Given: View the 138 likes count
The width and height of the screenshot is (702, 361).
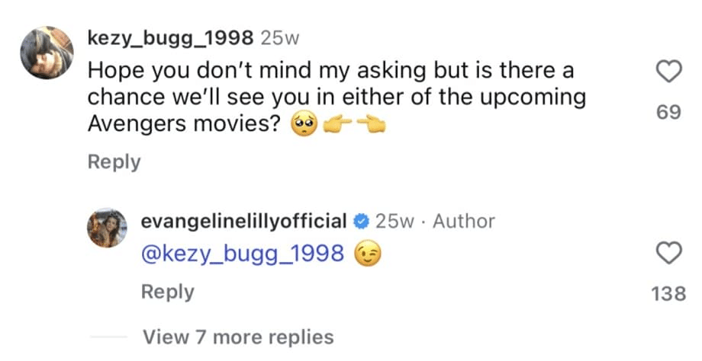Looking at the screenshot, I should coord(668,293).
